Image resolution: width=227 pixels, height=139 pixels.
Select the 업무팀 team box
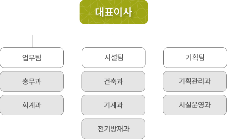32,57
